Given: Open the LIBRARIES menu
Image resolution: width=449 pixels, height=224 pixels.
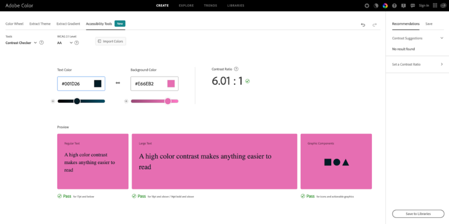Looking at the screenshot, I should click(x=235, y=5).
